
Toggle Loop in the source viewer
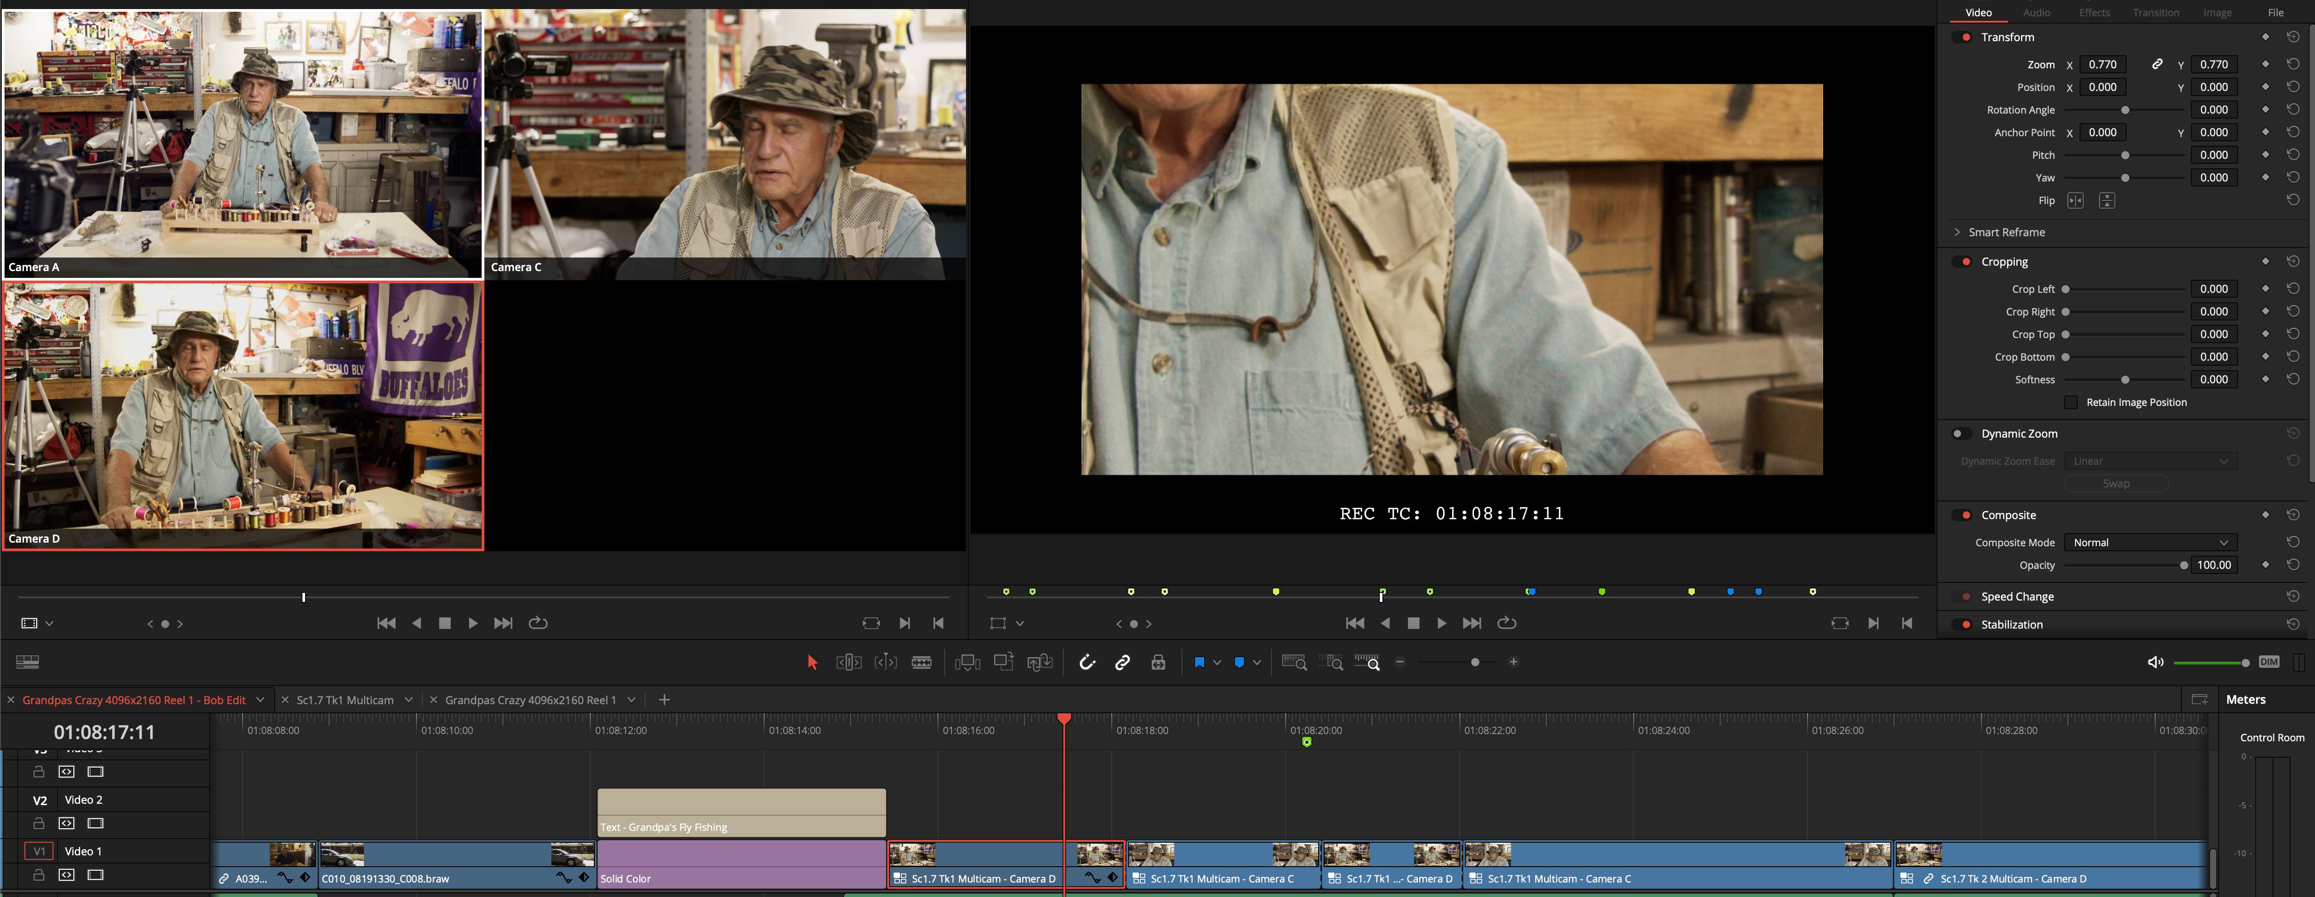537,624
